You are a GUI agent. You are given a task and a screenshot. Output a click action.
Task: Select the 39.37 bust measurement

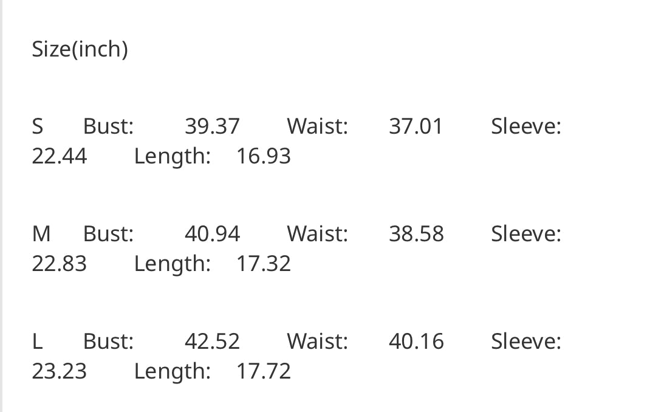(x=212, y=126)
